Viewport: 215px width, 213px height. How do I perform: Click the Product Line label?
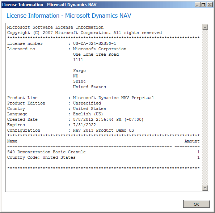(x=22, y=98)
